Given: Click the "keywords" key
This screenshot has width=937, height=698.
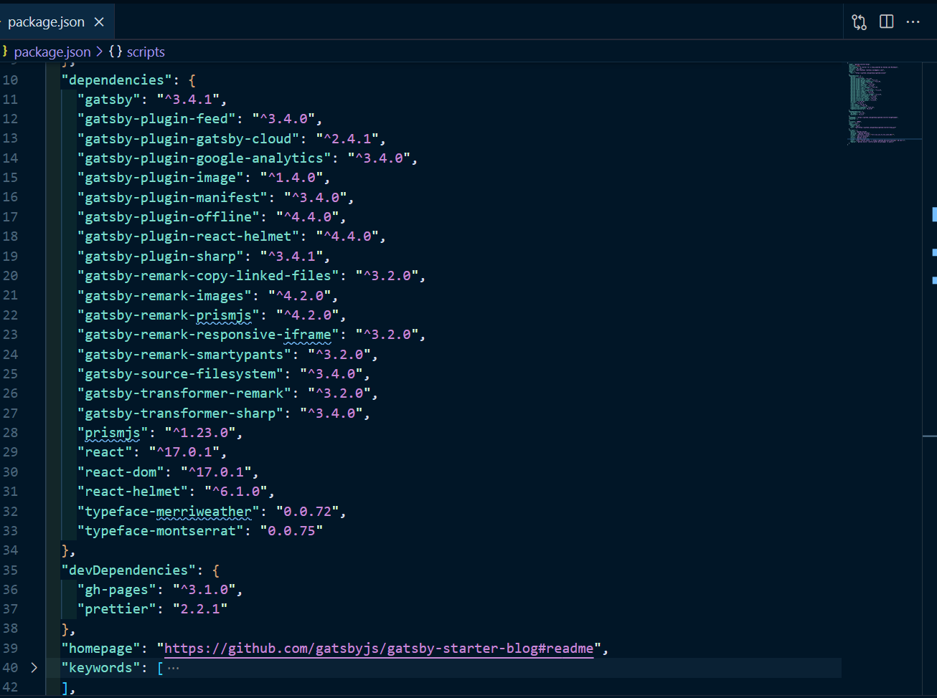Looking at the screenshot, I should pyautogui.click(x=101, y=668).
